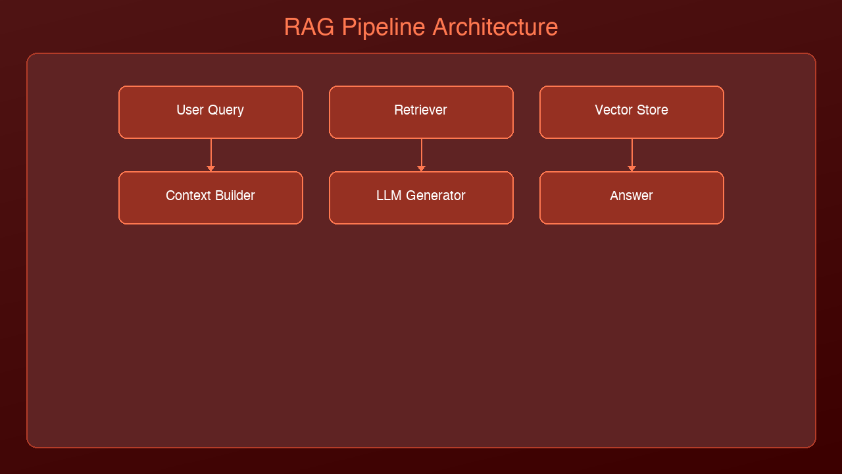Click the Answer label text
The width and height of the screenshot is (842, 474).
coord(631,196)
